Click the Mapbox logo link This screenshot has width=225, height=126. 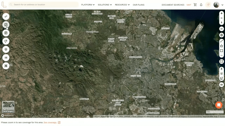pos(8,115)
